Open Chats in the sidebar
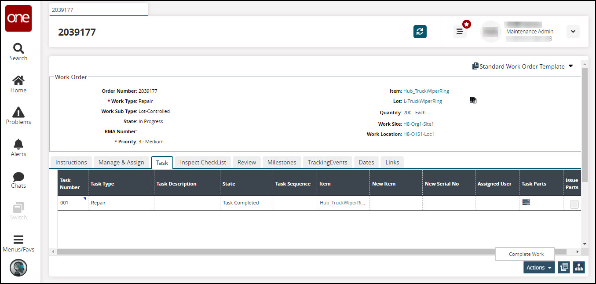The height and width of the screenshot is (284, 596). (x=18, y=180)
